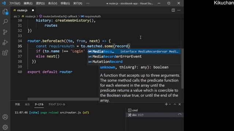Click line number 40 in gutter
The height and width of the screenshot is (131, 234).
[x=20, y=72]
